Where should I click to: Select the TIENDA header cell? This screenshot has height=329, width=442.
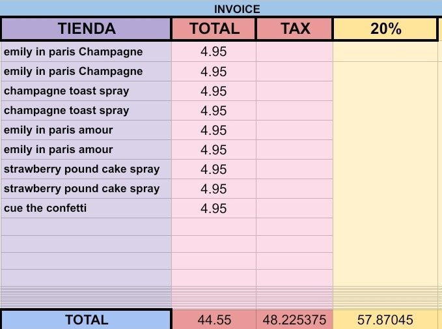[x=86, y=29]
